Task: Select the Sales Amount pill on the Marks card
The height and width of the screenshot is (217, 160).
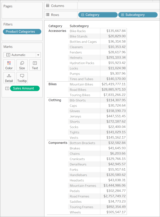Action: pyautogui.click(x=25, y=88)
